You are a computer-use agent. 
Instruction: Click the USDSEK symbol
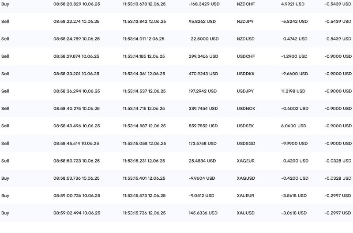(245, 126)
